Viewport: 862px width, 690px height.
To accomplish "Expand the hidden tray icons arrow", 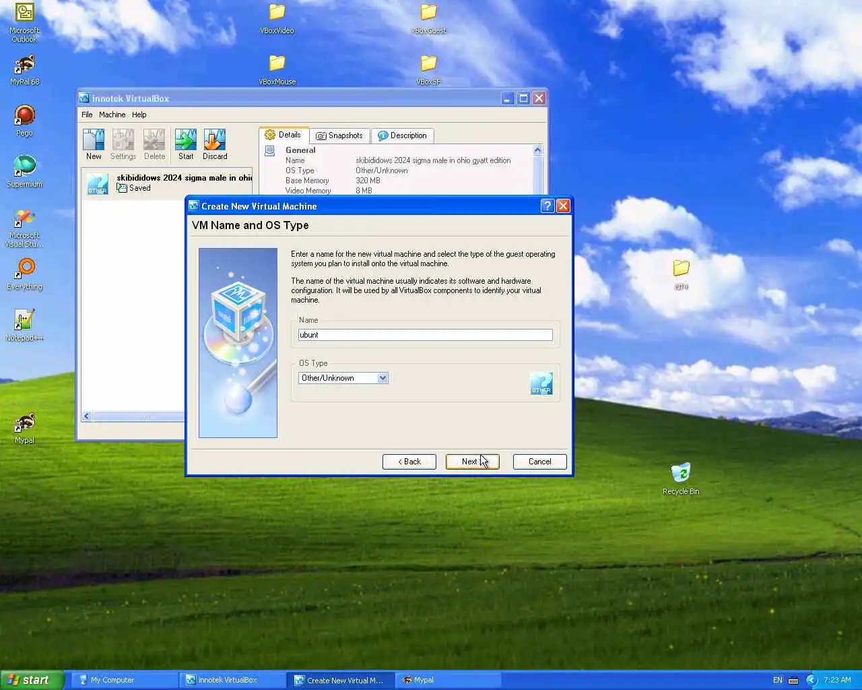I will [811, 680].
